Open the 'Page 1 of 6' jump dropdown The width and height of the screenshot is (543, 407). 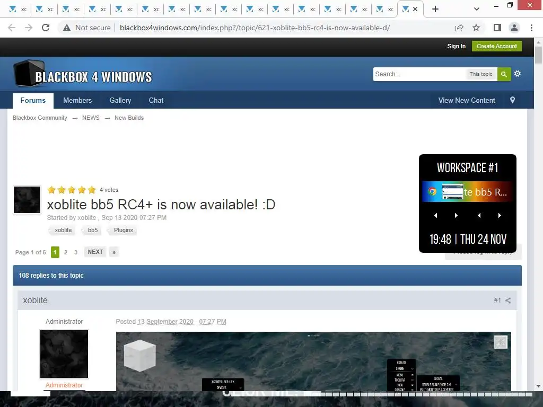pyautogui.click(x=30, y=252)
